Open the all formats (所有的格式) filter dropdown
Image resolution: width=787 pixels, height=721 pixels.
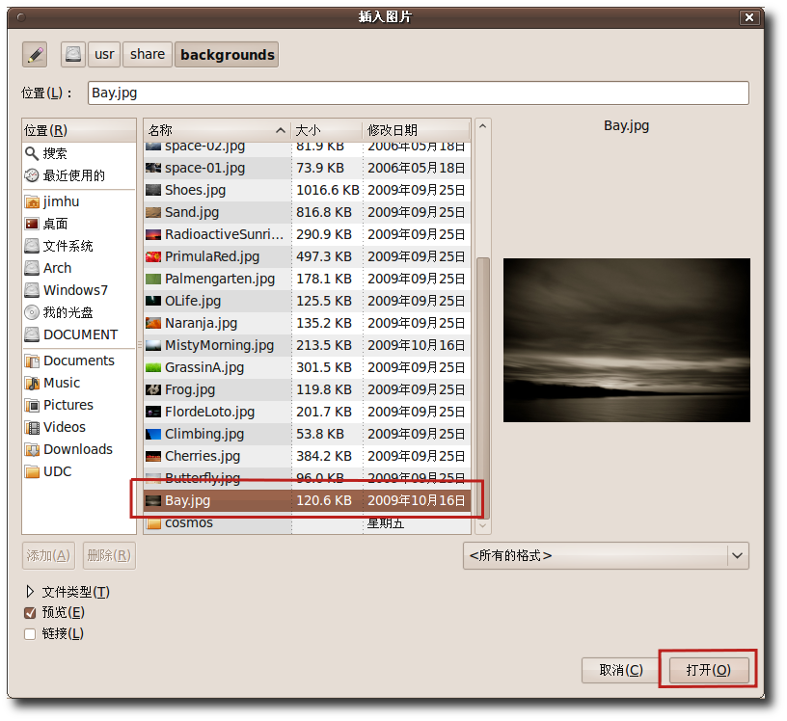coord(606,555)
